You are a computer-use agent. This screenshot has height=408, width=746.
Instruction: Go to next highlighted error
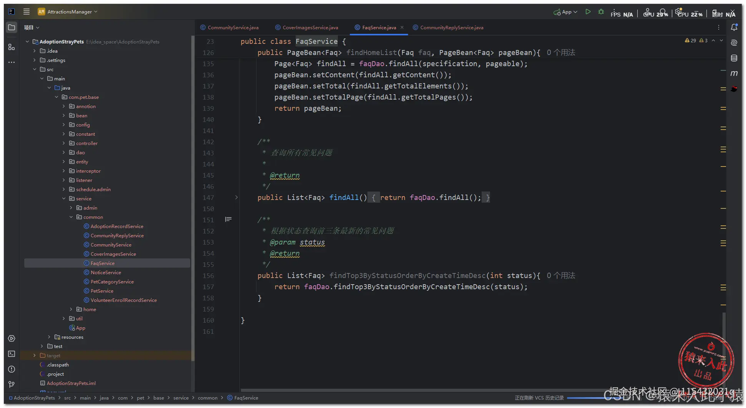[721, 40]
